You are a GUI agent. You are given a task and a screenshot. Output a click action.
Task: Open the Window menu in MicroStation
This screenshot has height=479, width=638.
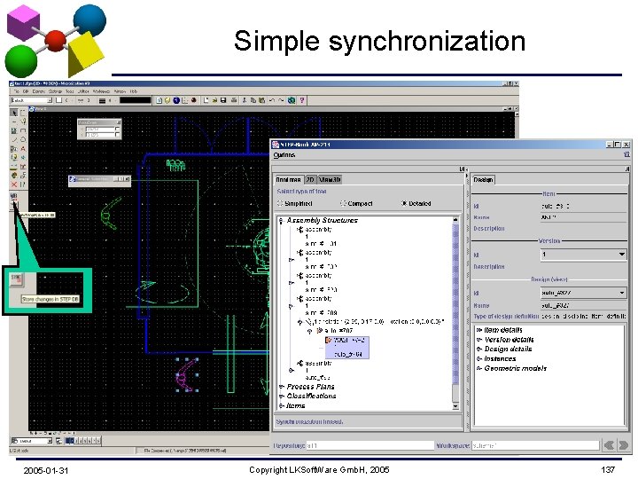[120, 91]
